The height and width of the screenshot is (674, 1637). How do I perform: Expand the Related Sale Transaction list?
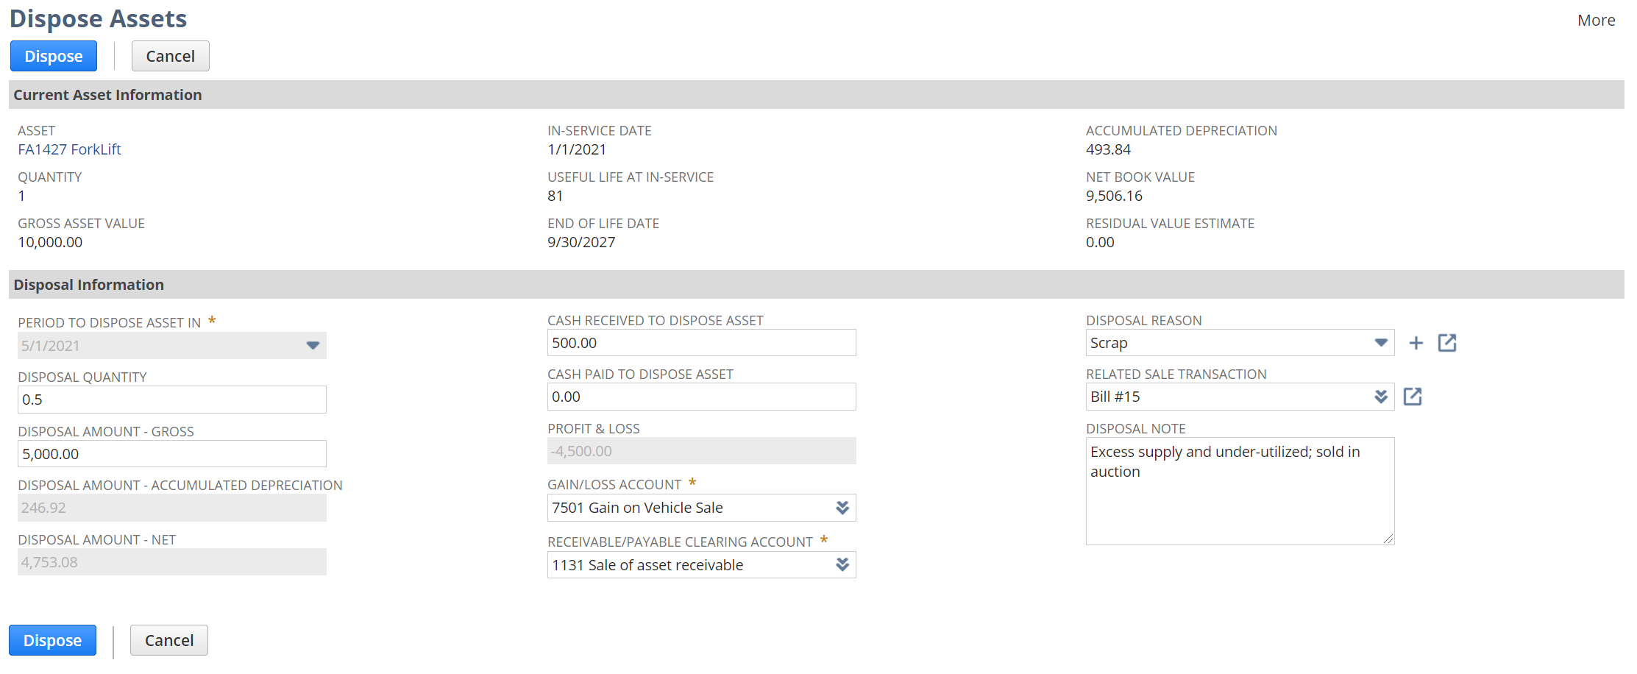click(1381, 397)
